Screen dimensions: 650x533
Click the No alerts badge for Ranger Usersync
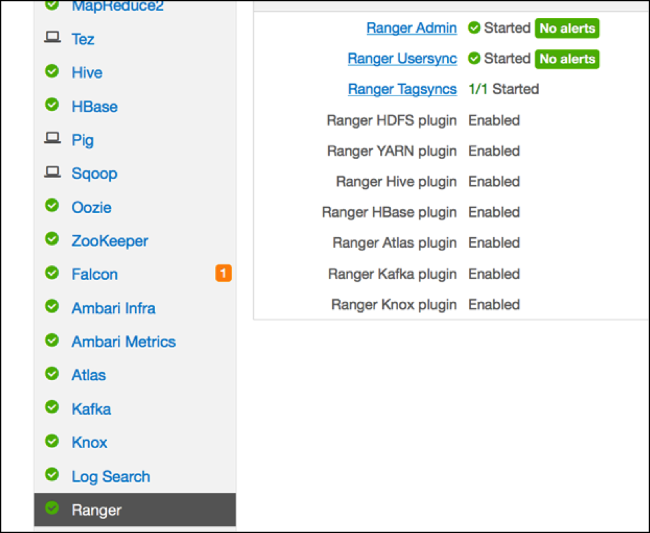click(x=567, y=59)
